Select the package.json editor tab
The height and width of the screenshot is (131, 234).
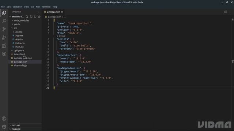coord(53,12)
